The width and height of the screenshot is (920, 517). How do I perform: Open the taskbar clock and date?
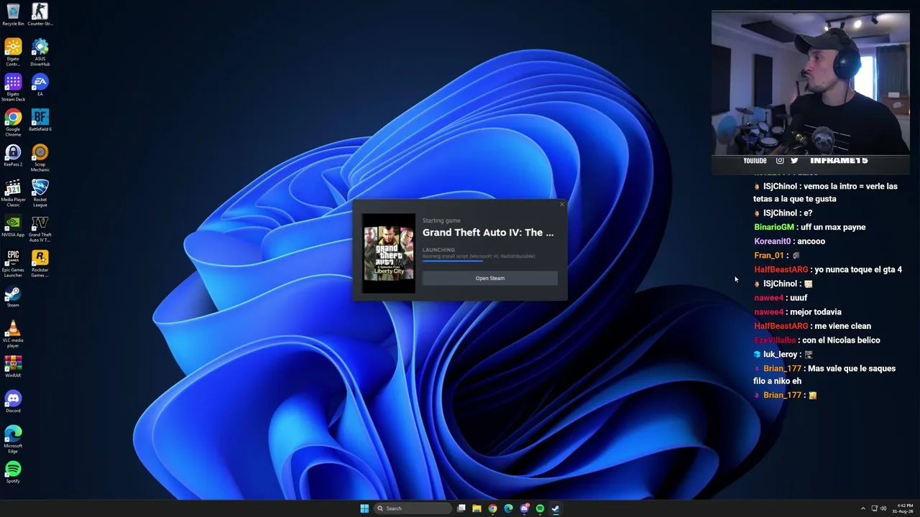click(904, 508)
